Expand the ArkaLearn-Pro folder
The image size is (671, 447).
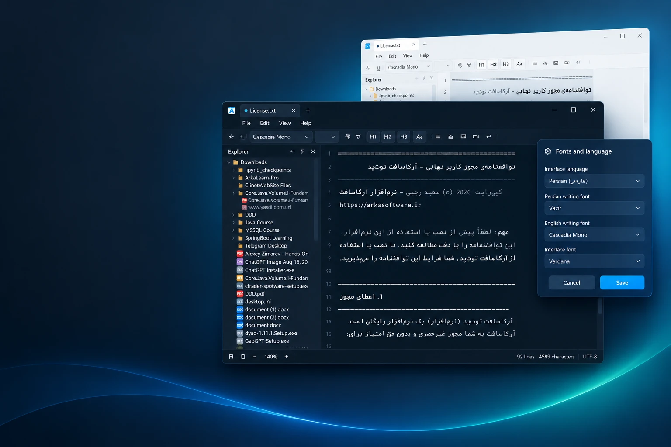234,178
